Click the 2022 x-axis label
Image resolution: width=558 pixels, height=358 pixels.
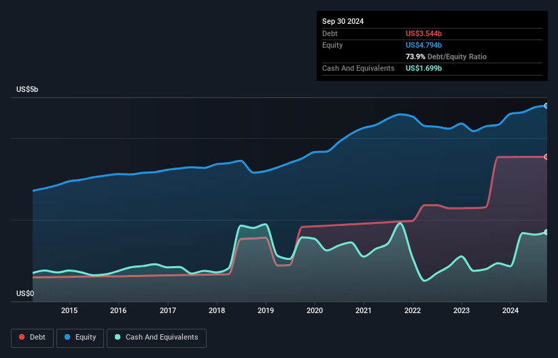point(413,310)
